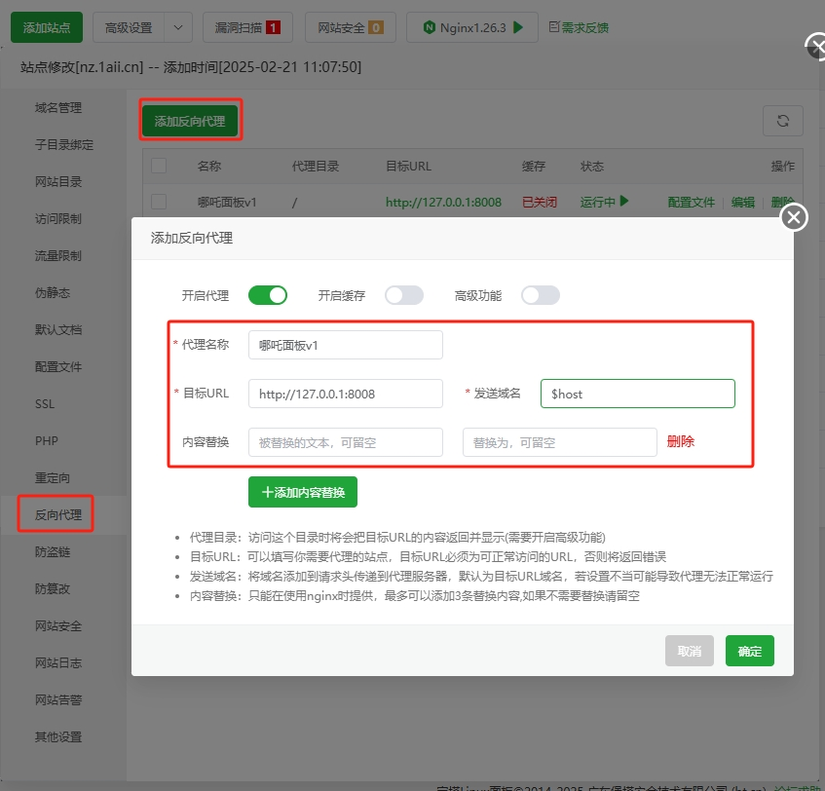The image size is (825, 791).
Task: Click 删除 to remove the content replacement row
Action: tap(680, 441)
